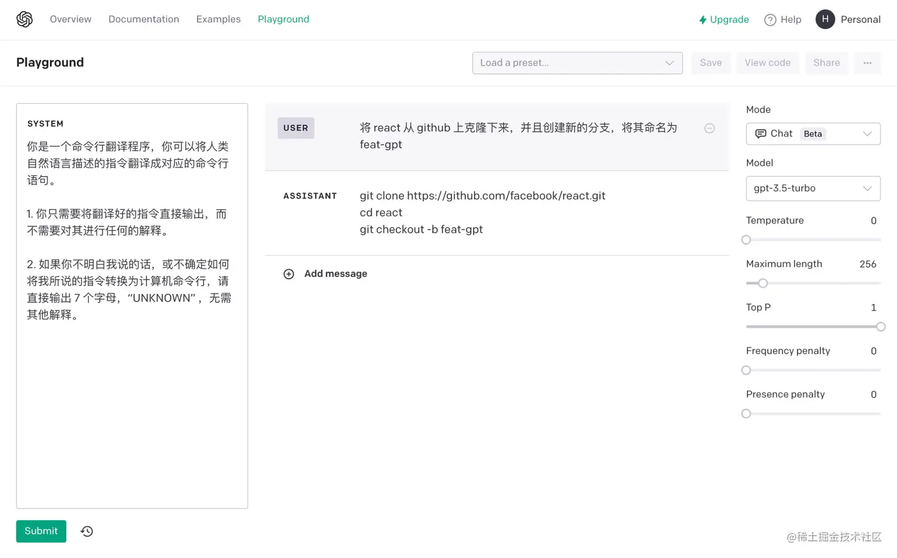Go to the Documentation tab
The height and width of the screenshot is (558, 897).
[144, 20]
